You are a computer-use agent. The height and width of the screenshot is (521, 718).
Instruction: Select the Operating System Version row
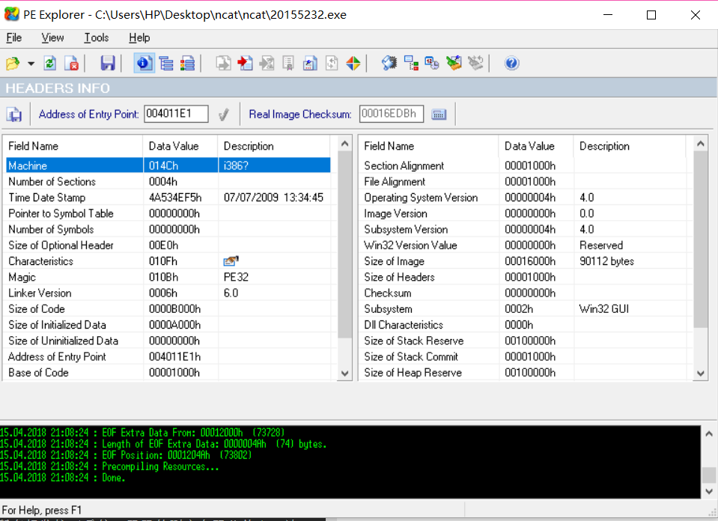click(523, 198)
